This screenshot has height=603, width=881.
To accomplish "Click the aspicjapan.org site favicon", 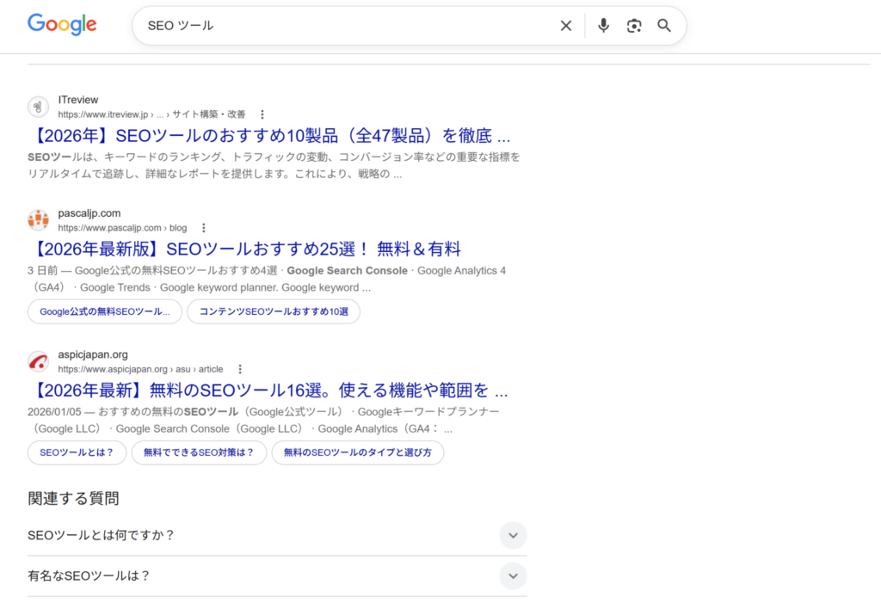I will [38, 361].
